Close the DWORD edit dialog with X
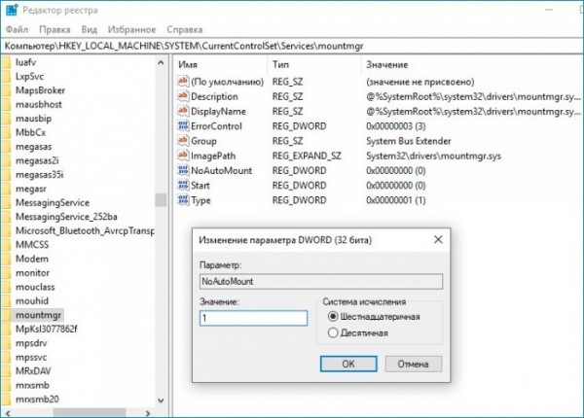The image size is (584, 418). [x=438, y=239]
